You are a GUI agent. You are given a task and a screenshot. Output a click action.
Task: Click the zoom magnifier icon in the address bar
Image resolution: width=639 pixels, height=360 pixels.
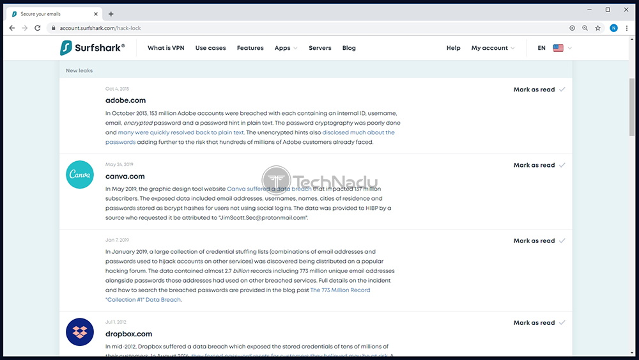coord(585,28)
